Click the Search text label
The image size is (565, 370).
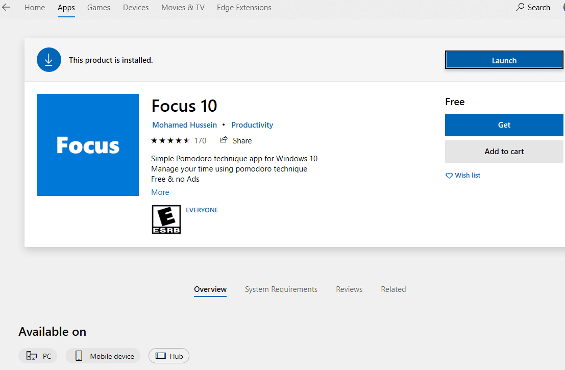[x=538, y=8]
